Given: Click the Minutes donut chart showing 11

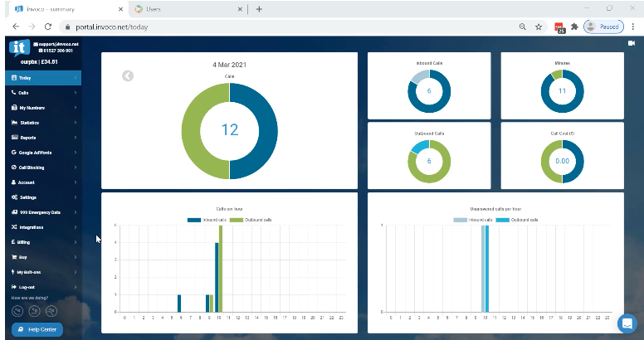Looking at the screenshot, I should pos(563,90).
